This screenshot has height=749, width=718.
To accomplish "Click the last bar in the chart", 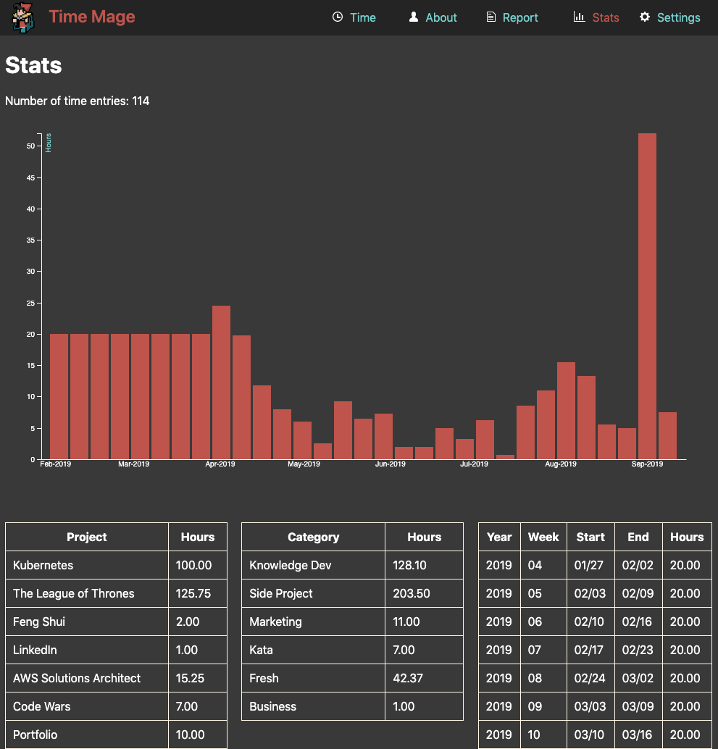I will point(667,435).
